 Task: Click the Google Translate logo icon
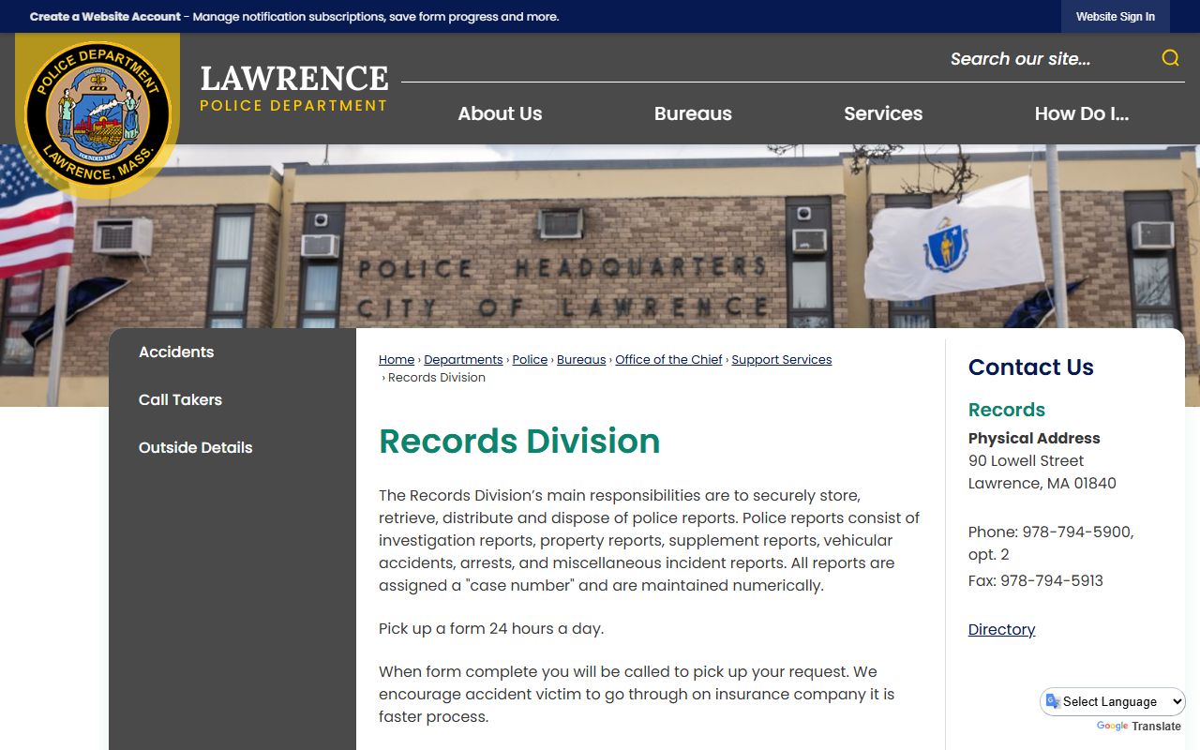1112,727
